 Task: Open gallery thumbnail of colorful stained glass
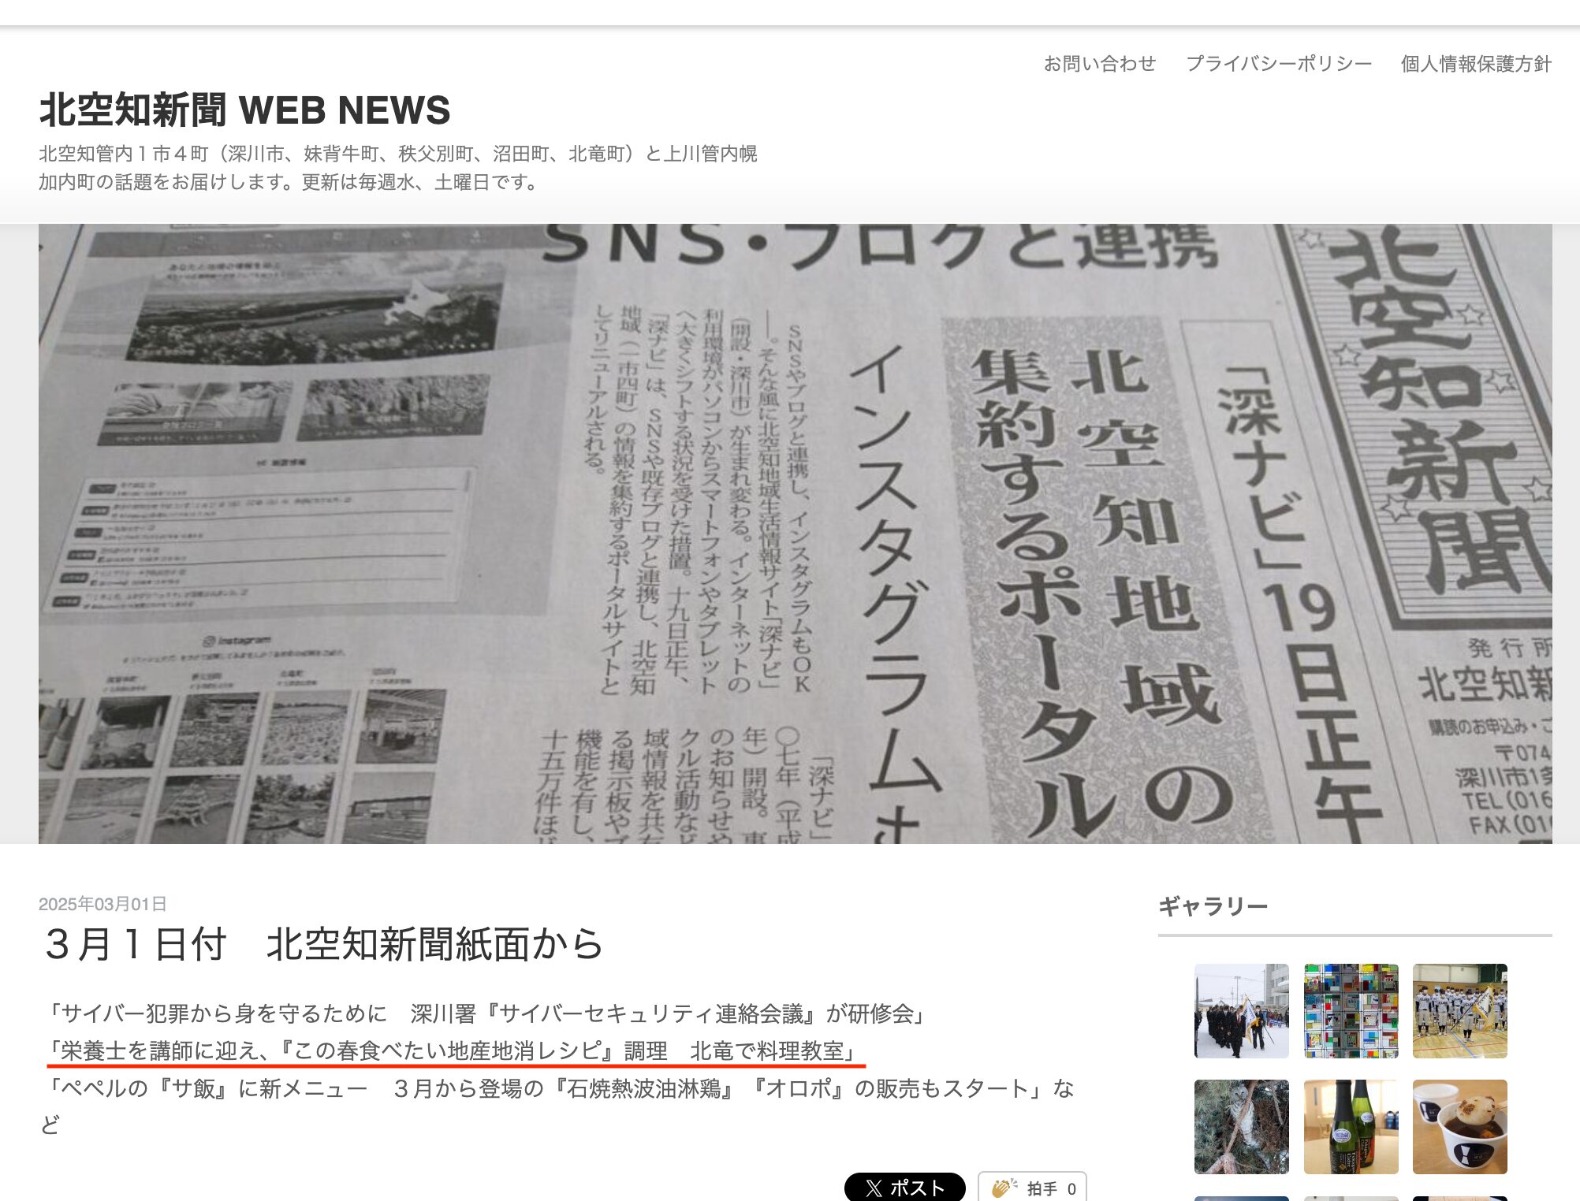coord(1351,1010)
